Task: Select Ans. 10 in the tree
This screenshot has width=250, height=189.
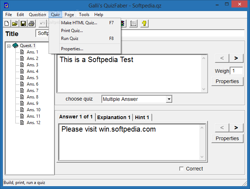Action: [x=34, y=110]
